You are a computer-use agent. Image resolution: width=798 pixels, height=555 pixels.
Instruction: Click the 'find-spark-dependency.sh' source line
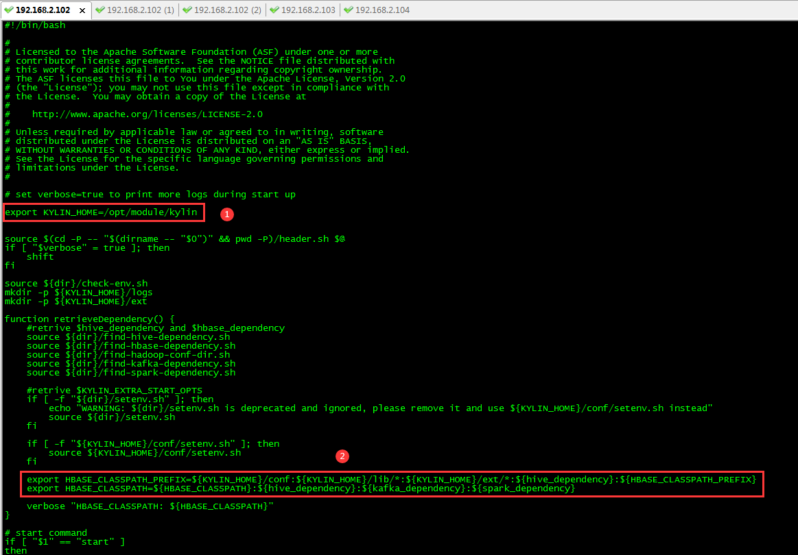pos(131,372)
